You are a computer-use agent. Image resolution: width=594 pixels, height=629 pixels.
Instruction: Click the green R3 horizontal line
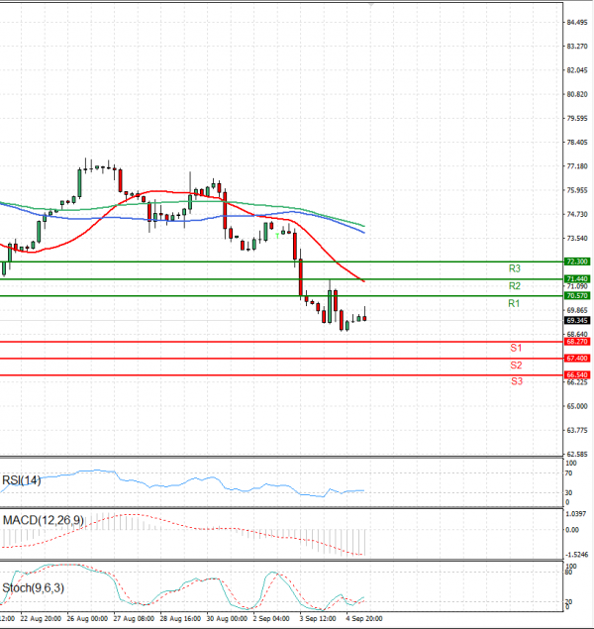pyautogui.click(x=280, y=262)
